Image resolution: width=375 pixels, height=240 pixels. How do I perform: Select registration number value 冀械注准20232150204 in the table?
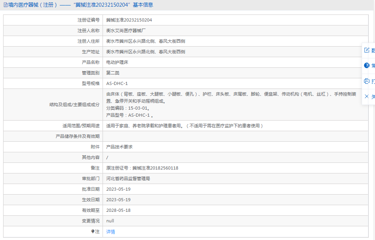point(129,20)
